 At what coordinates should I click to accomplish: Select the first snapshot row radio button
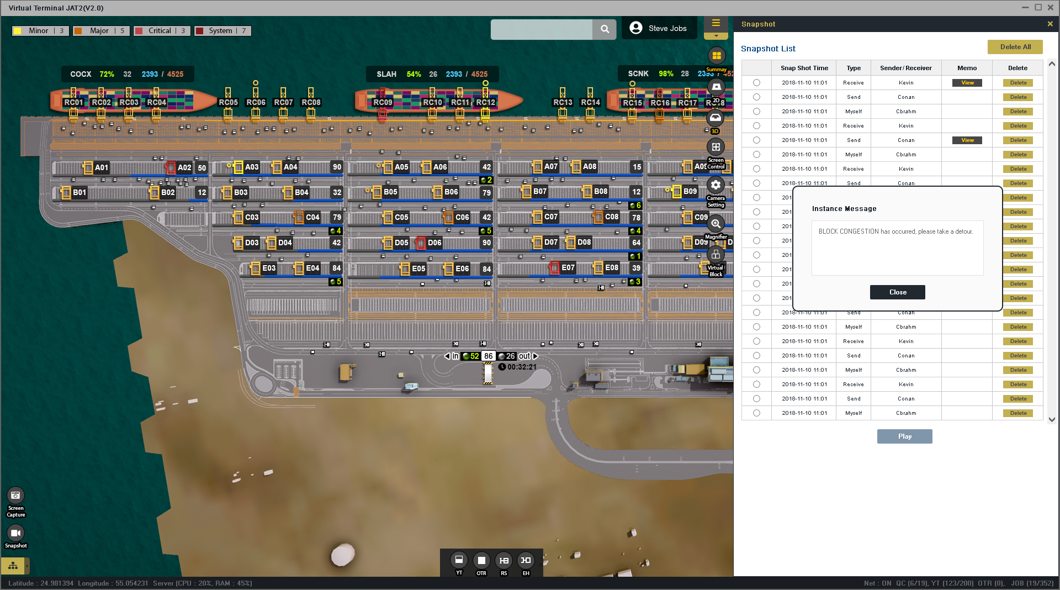[756, 83]
